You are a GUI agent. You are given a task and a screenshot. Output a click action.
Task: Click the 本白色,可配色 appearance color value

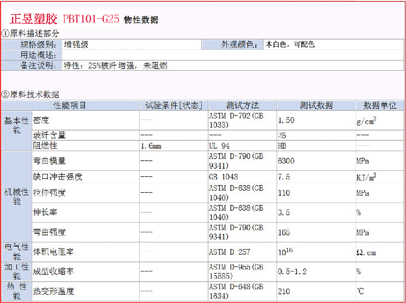[289, 45]
